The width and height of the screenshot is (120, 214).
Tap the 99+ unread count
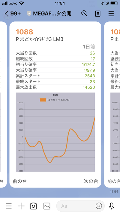pyautogui.click(x=16, y=14)
